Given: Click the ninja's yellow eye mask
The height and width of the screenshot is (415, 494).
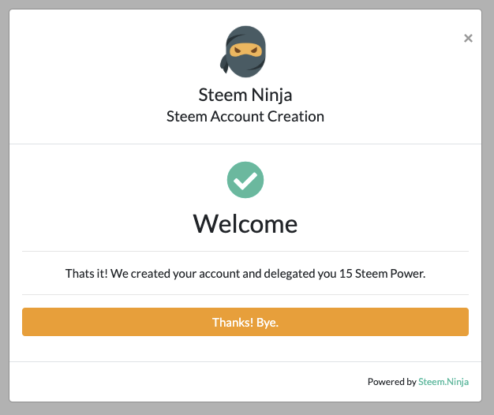Looking at the screenshot, I should tap(245, 50).
